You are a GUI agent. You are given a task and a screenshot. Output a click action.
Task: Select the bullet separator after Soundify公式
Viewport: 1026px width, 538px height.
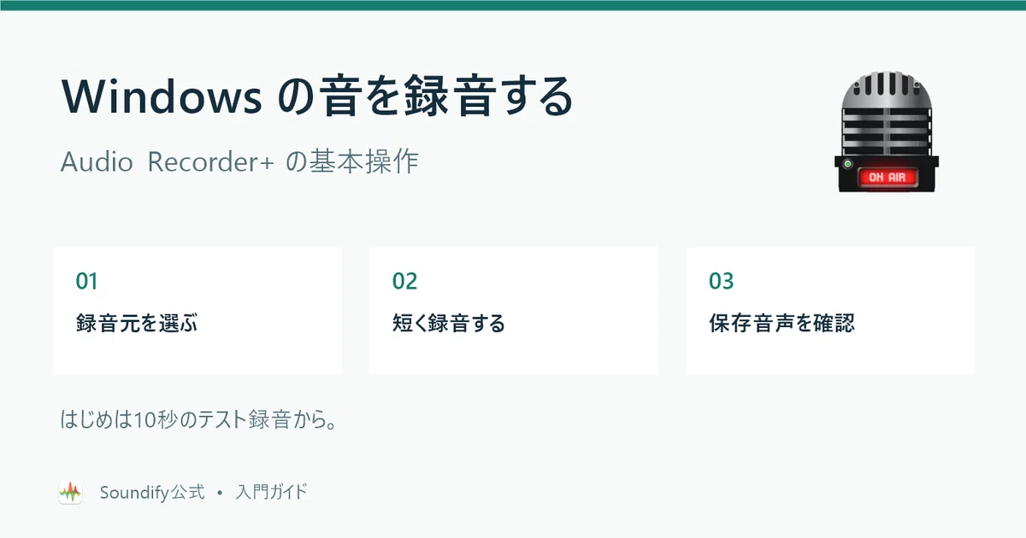(x=220, y=493)
